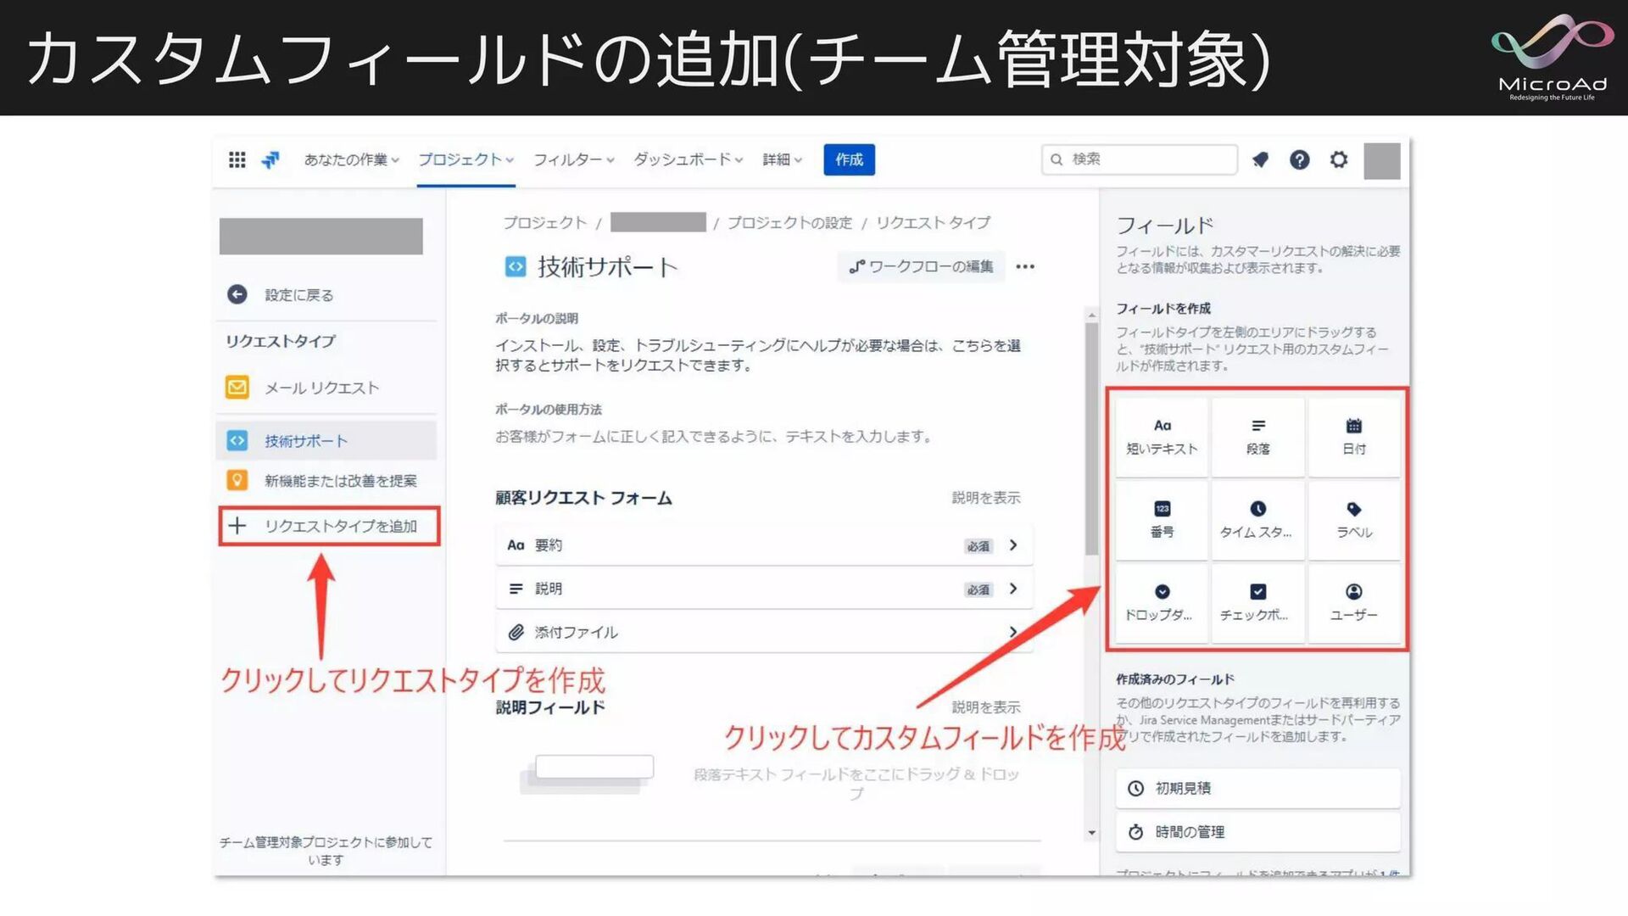Select the 短いテキスト field type
This screenshot has width=1628, height=916.
pos(1161,437)
